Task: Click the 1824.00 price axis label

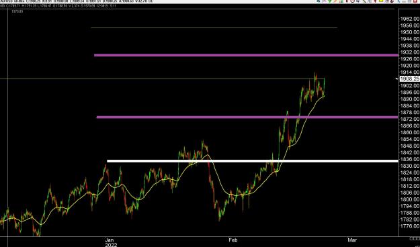Action: coord(410,172)
